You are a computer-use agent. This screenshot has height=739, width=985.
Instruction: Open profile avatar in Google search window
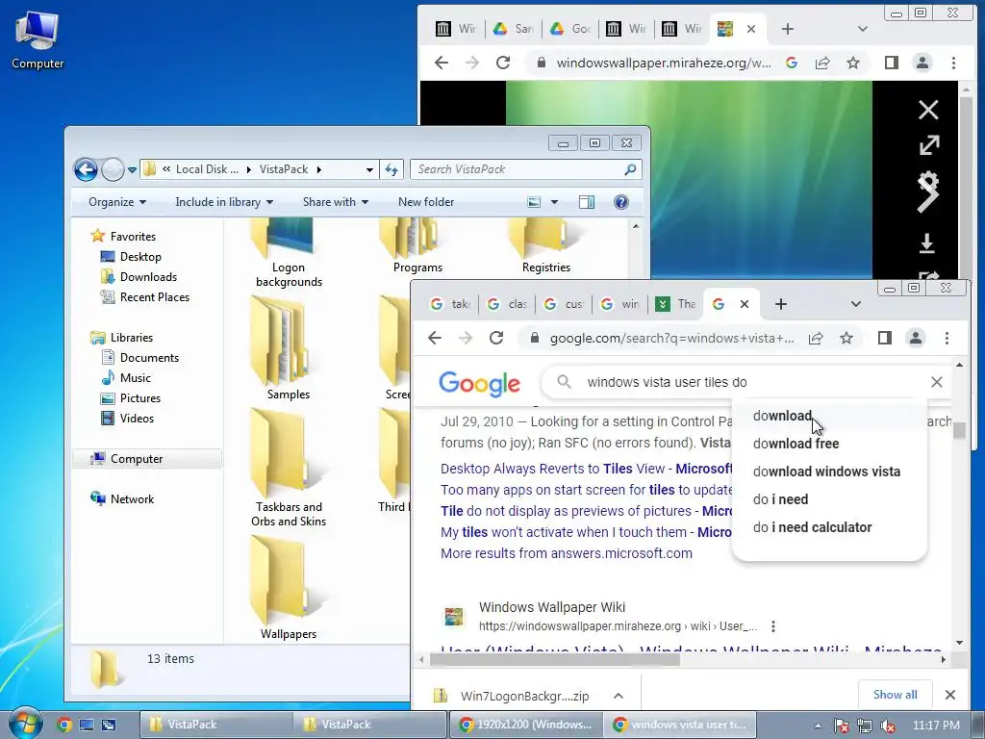pos(916,338)
